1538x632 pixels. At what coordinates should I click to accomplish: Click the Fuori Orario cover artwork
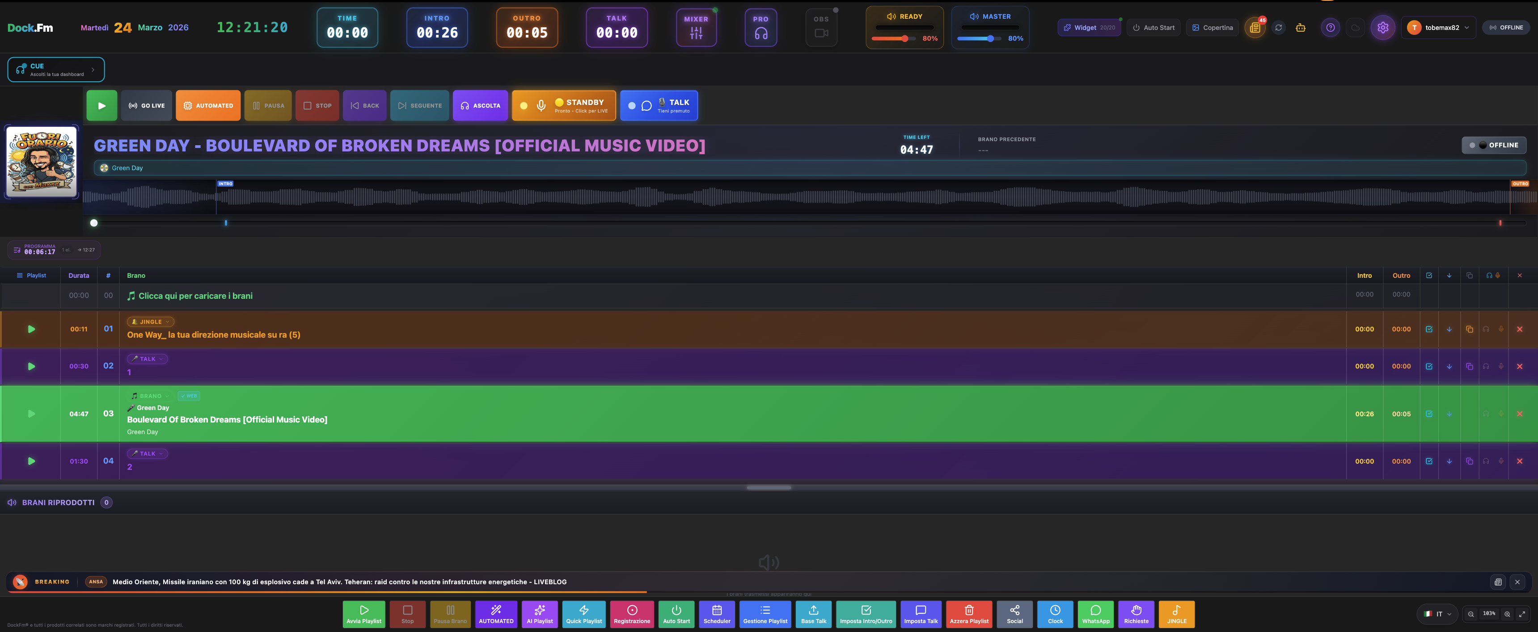(x=41, y=162)
